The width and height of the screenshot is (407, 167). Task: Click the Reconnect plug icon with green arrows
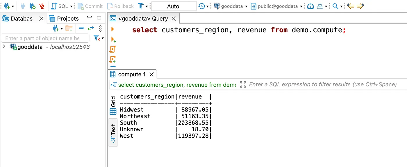pyautogui.click(x=33, y=6)
